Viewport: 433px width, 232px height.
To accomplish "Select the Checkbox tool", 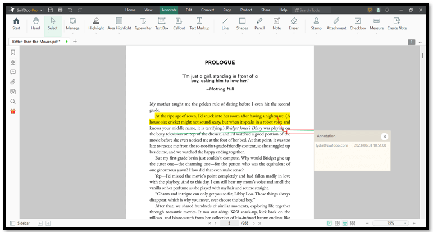I will point(358,24).
